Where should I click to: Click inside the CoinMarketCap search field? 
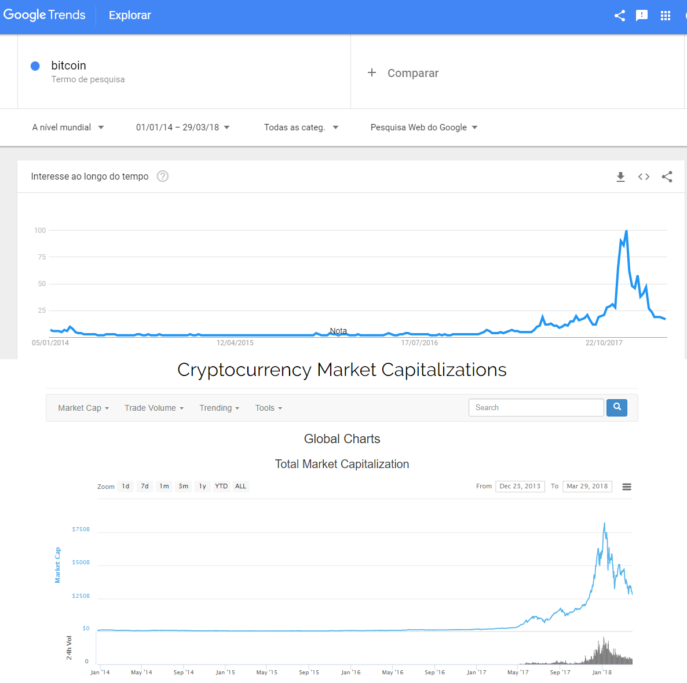(535, 407)
